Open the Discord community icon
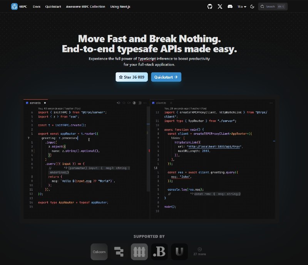Viewport: 308px width, 265px height. 230,7
